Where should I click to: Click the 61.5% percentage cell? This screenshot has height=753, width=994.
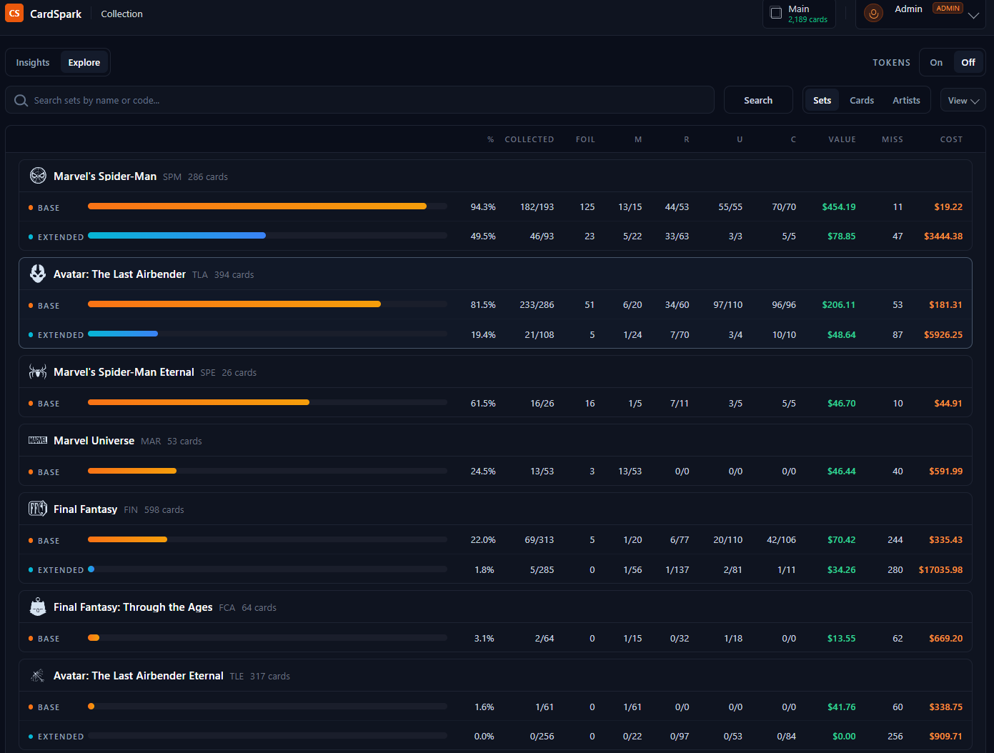pyautogui.click(x=483, y=404)
